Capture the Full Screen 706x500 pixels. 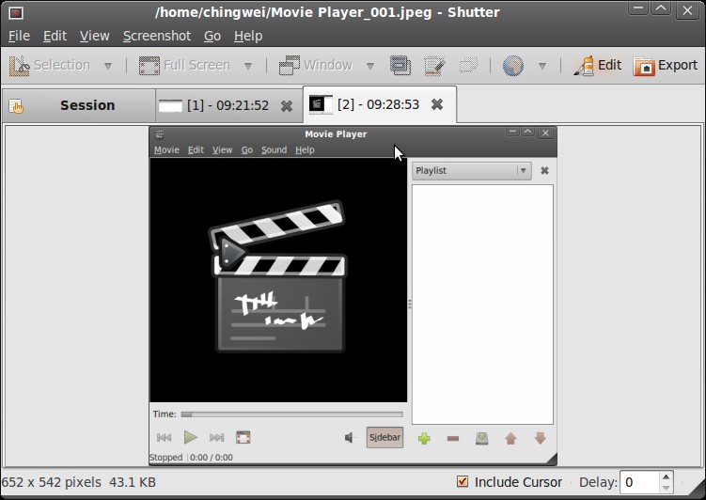coord(184,66)
